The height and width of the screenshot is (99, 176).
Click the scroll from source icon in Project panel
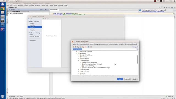click(41, 10)
